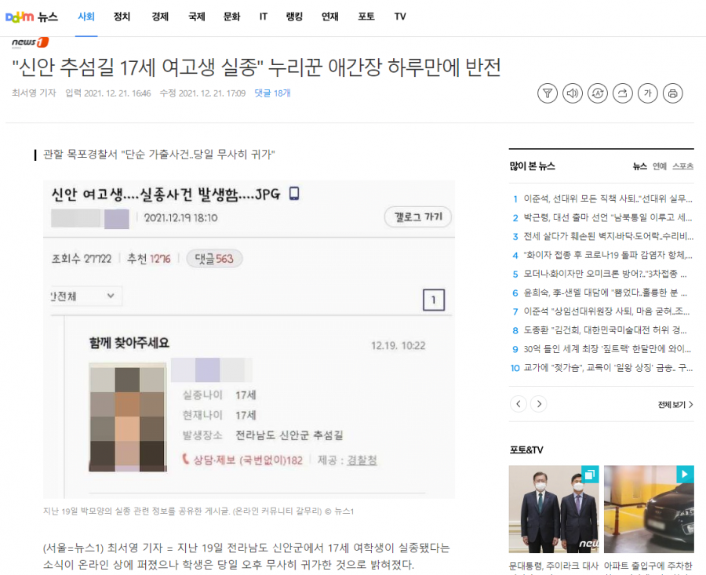Image resolution: width=706 pixels, height=575 pixels.
Task: Share the article via the share icon
Action: click(623, 93)
